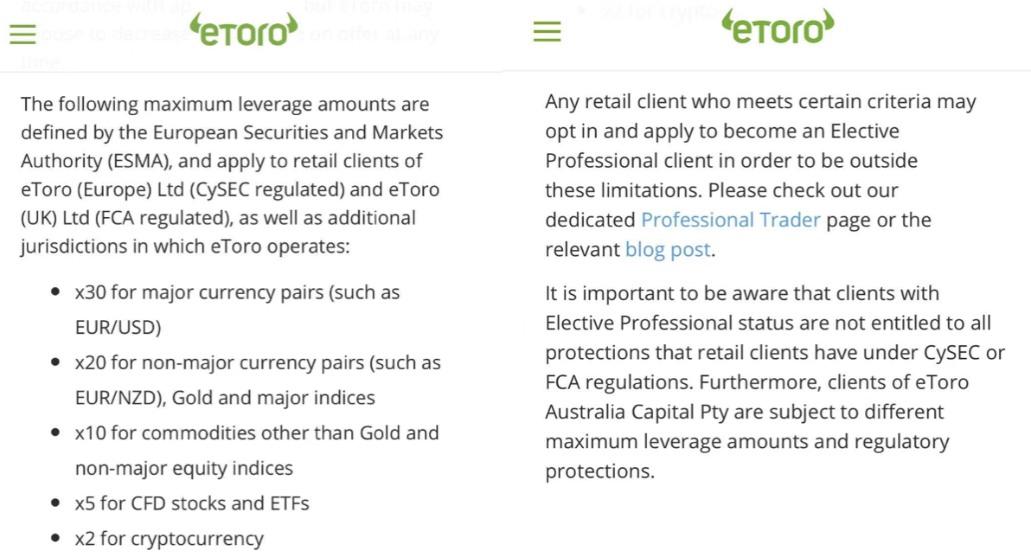
Task: Click the eToro logo in the right header
Action: 778,28
